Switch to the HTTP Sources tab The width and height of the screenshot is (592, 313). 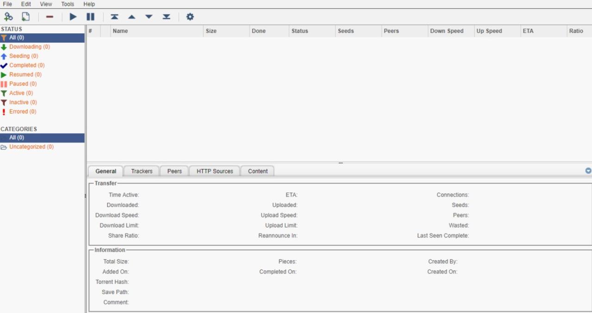(215, 171)
